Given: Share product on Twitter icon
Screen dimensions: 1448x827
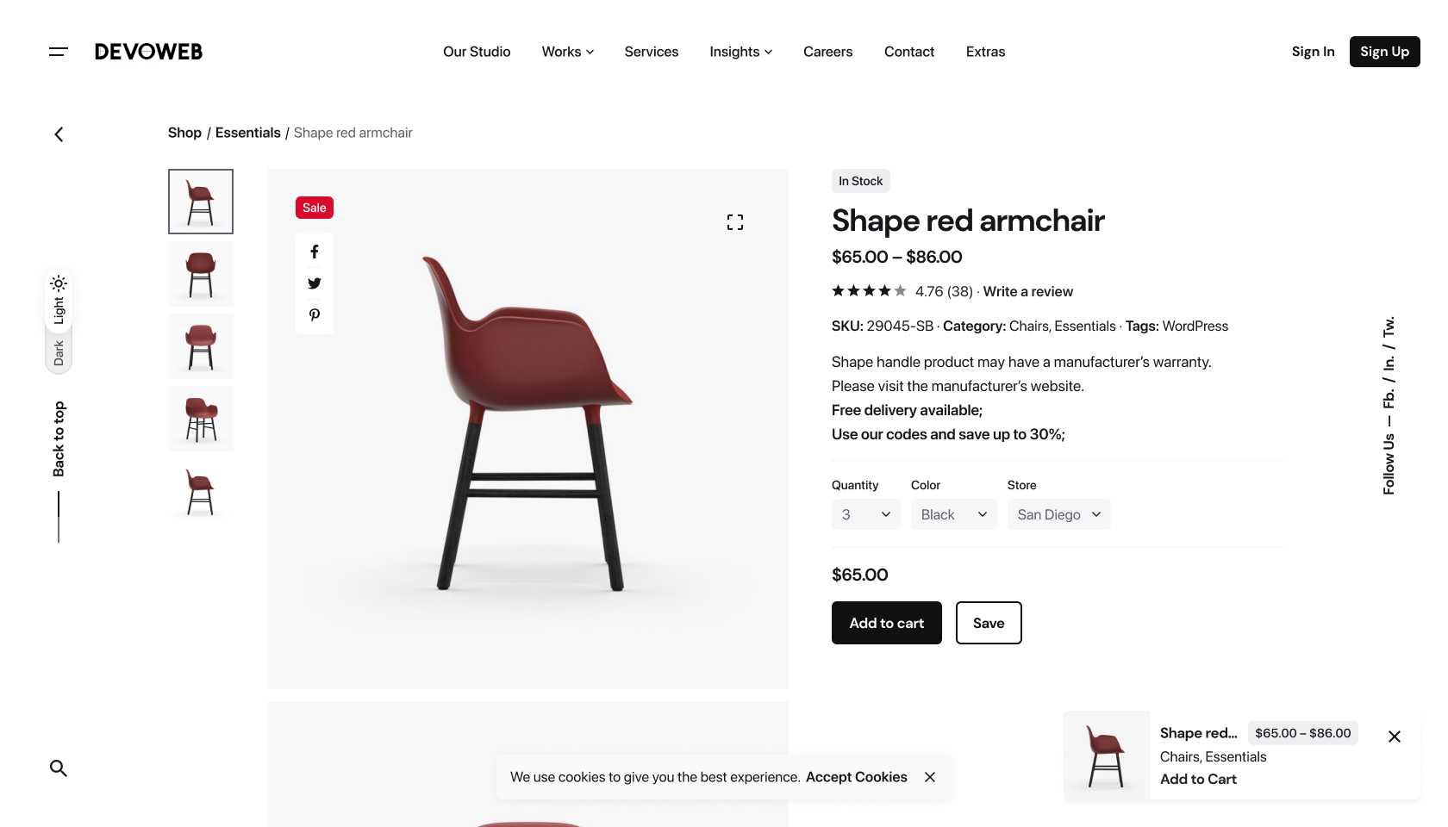Looking at the screenshot, I should (315, 283).
